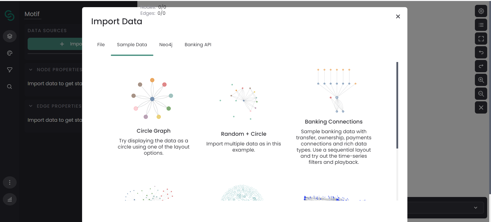491x222 pixels.
Task: Expand the Edge Properties section
Action: 30,106
